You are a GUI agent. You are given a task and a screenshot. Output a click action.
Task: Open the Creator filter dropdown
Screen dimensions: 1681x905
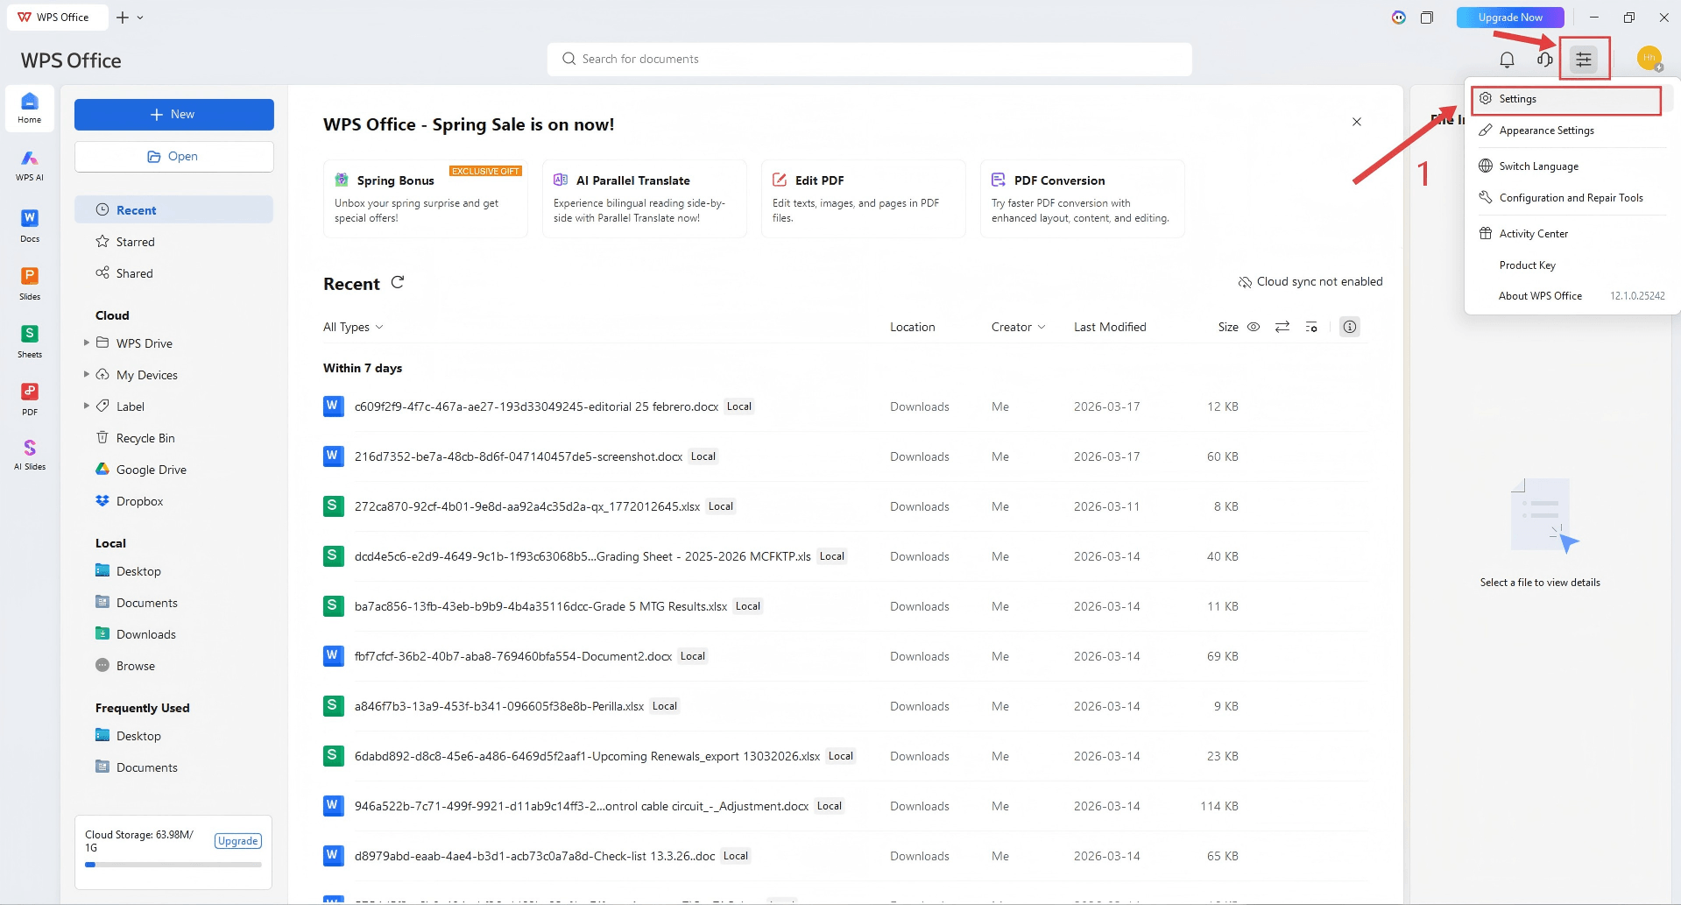point(1018,327)
